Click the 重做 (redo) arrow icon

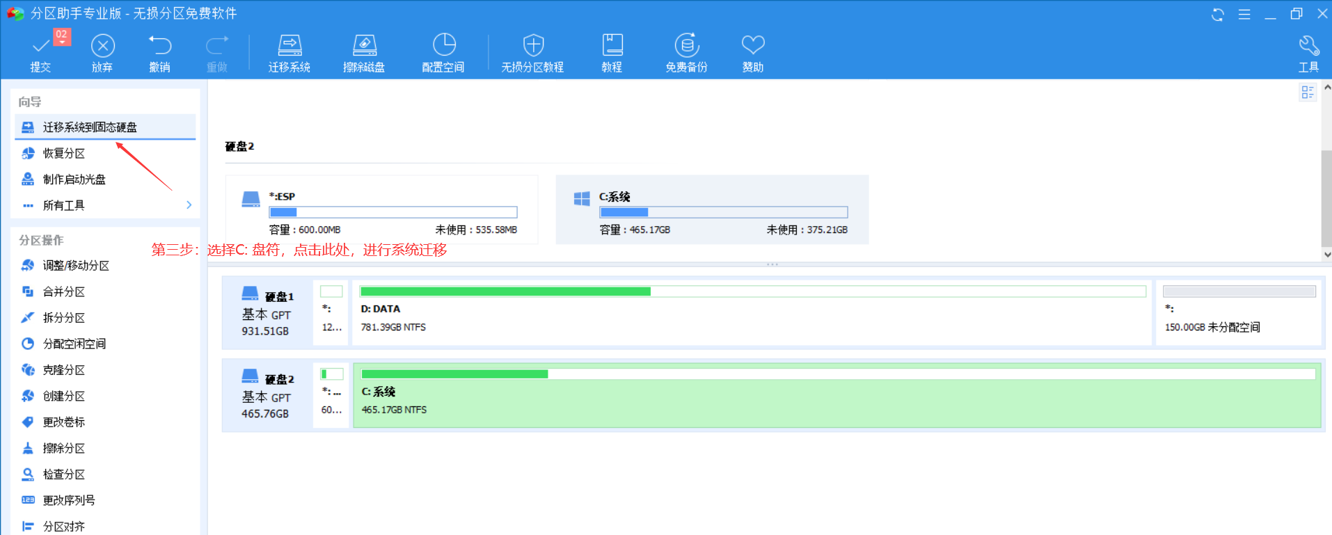pyautogui.click(x=217, y=46)
